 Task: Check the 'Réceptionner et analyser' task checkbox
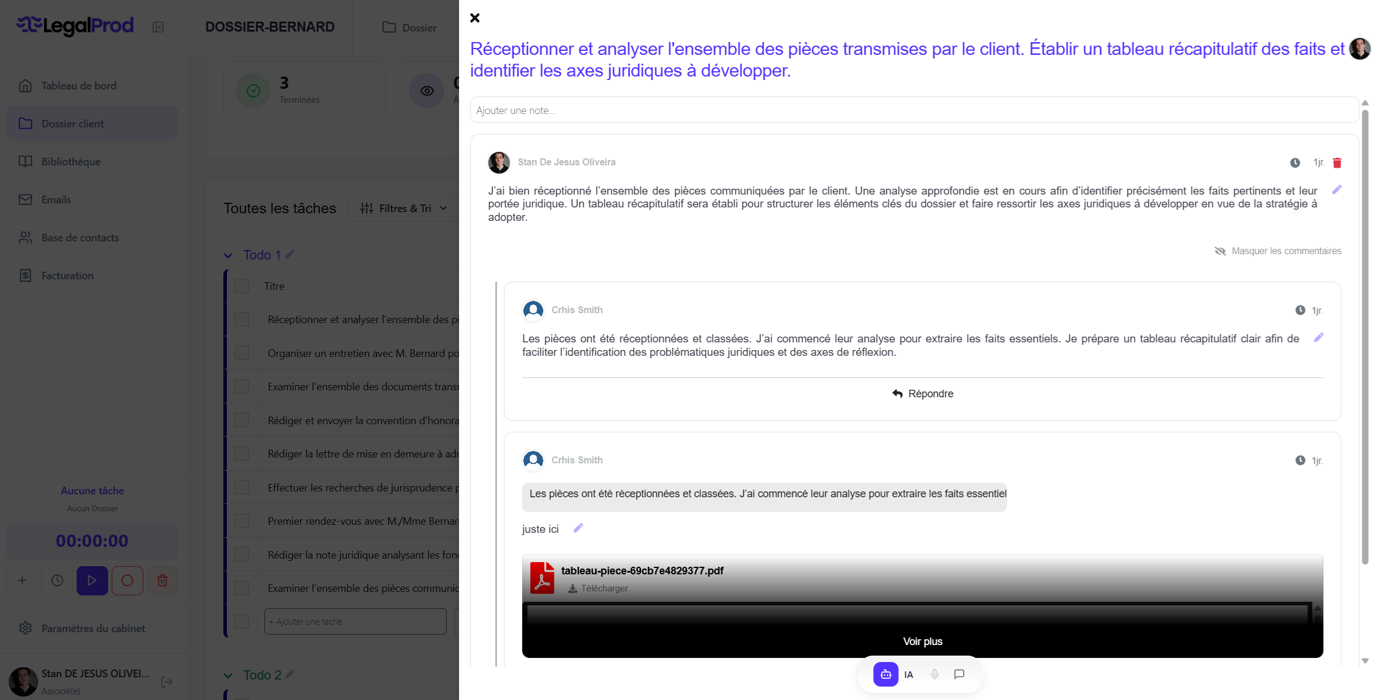(242, 319)
